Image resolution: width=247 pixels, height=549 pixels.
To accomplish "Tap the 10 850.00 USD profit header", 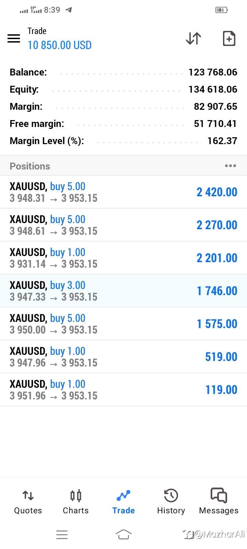I will 60,45.
